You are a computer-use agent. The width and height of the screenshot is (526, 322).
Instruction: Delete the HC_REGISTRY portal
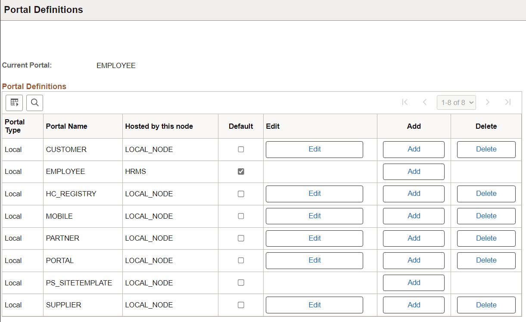pyautogui.click(x=486, y=193)
